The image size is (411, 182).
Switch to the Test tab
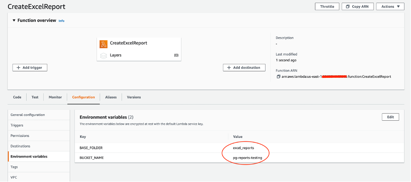click(x=35, y=97)
